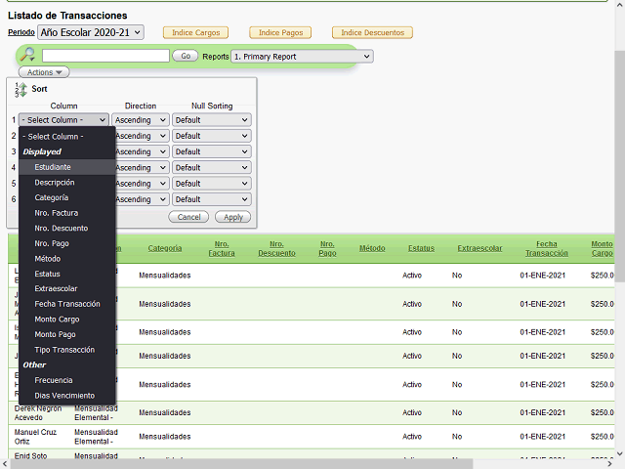625x469 pixels.
Task: Click the scroll left arrow
Action: click(4, 464)
